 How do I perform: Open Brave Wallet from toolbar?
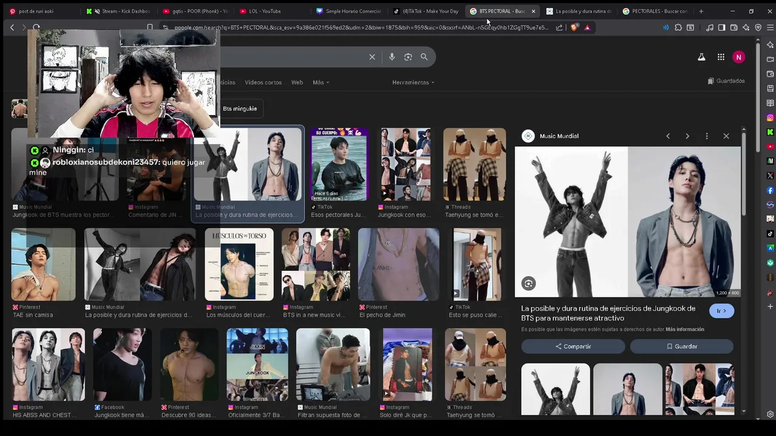[734, 27]
